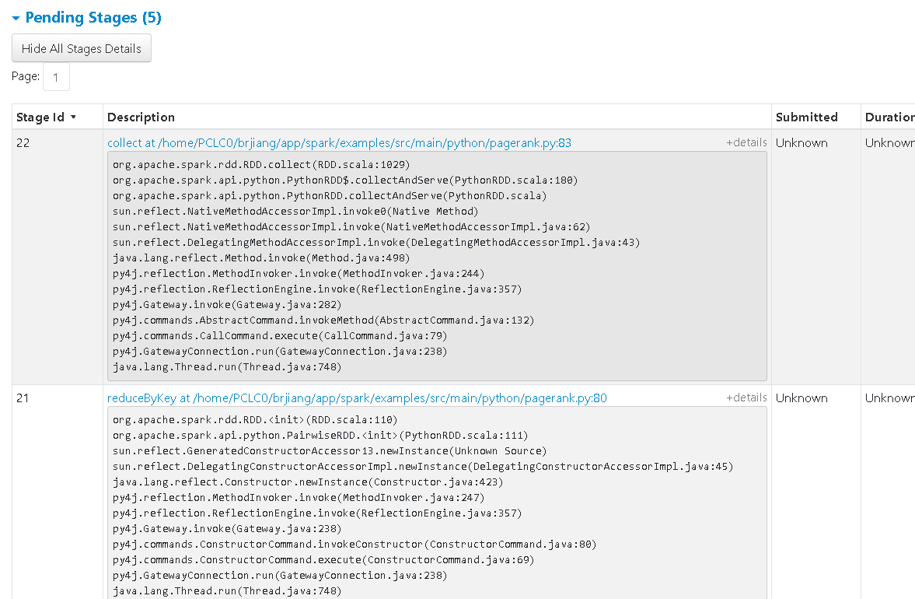The width and height of the screenshot is (915, 599).
Task: Click the invoke0(Native Method) line
Action: [x=295, y=212]
